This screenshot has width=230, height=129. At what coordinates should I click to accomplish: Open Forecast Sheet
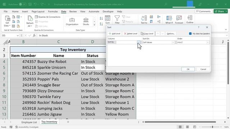click(179, 20)
